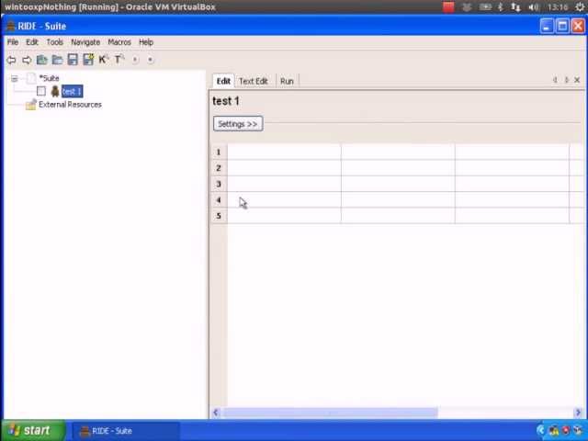Open test search with the T icon
This screenshot has width=588, height=441.
point(119,59)
